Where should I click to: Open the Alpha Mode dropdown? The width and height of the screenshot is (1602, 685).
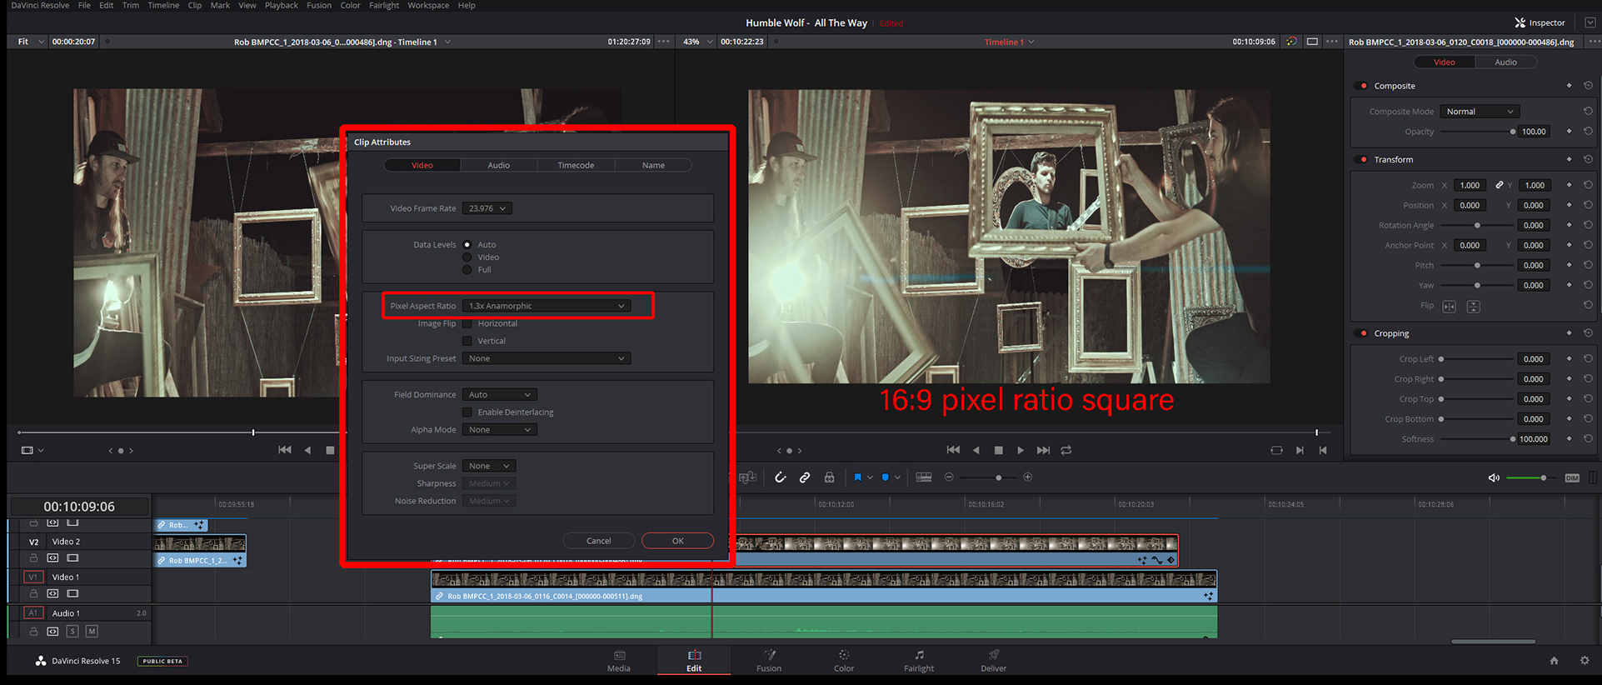pyautogui.click(x=500, y=430)
